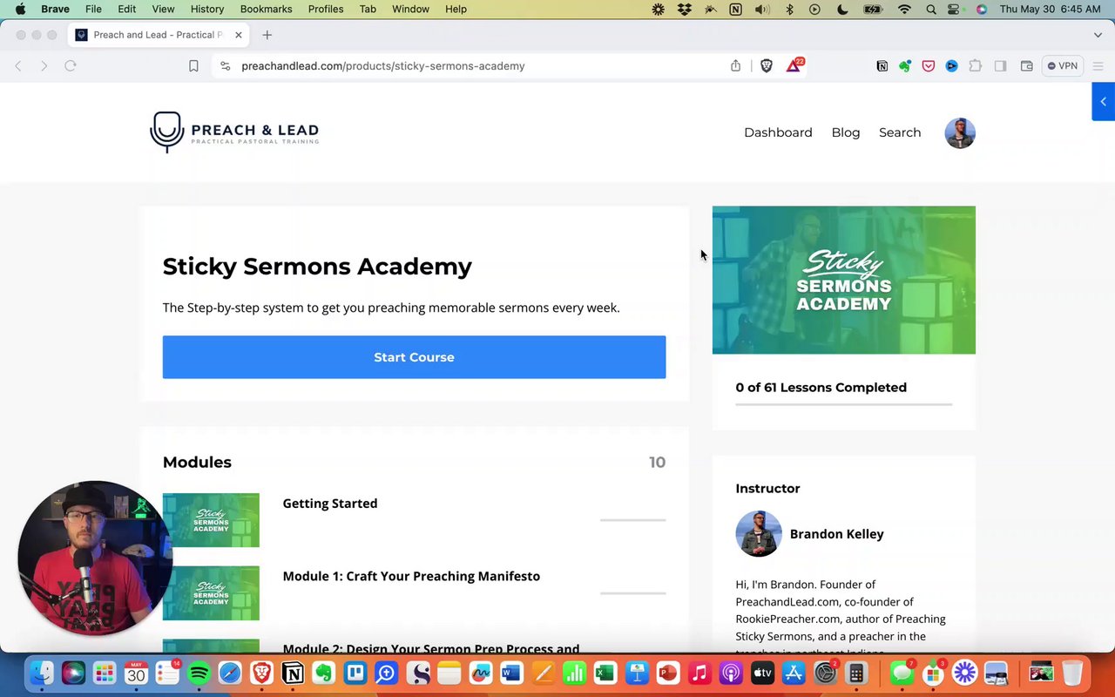
Task: Open the File menu
Action: (93, 9)
